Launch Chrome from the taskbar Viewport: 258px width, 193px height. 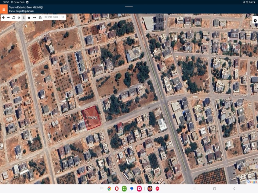(109, 189)
